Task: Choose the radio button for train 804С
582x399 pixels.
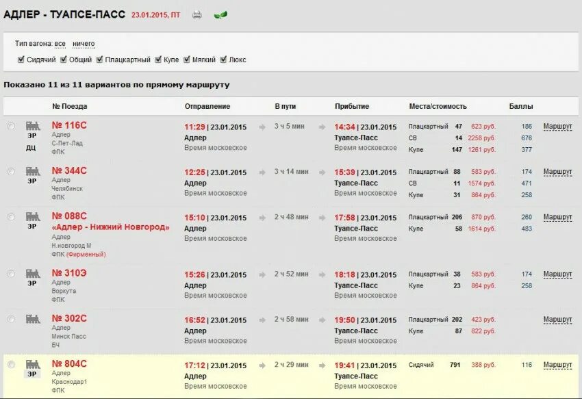Action: tap(11, 365)
